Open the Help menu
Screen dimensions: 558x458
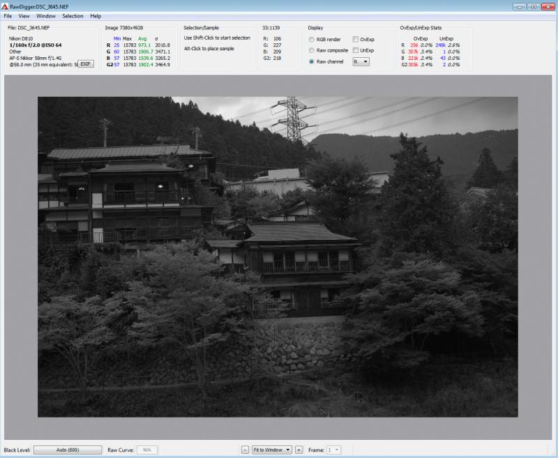(x=96, y=16)
